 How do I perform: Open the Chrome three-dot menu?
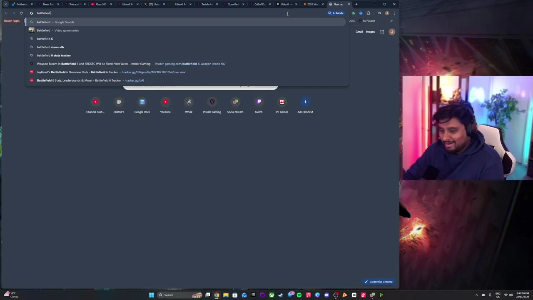394,13
